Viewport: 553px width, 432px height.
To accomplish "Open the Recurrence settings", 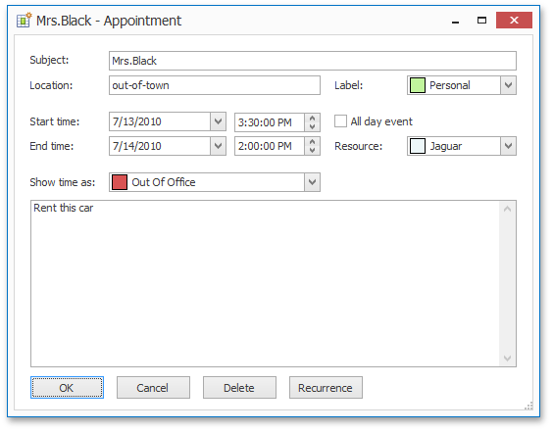I will pos(326,388).
